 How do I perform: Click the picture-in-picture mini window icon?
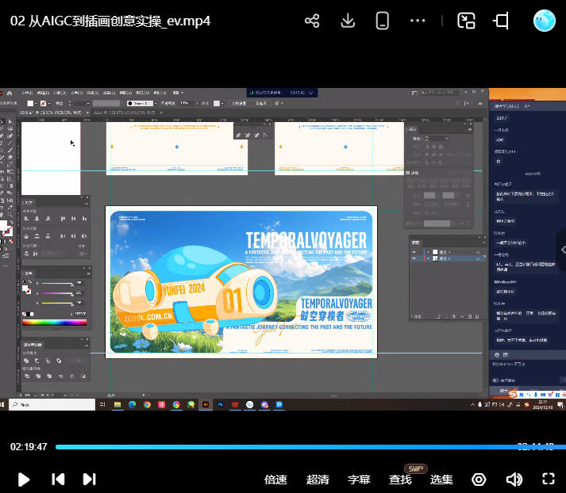pyautogui.click(x=467, y=21)
